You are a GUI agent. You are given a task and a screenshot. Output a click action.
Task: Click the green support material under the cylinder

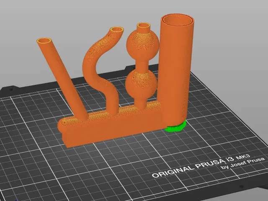(175, 126)
